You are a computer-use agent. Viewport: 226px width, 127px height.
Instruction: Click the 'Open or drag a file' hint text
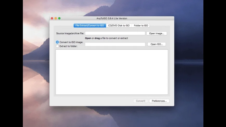click(x=106, y=38)
